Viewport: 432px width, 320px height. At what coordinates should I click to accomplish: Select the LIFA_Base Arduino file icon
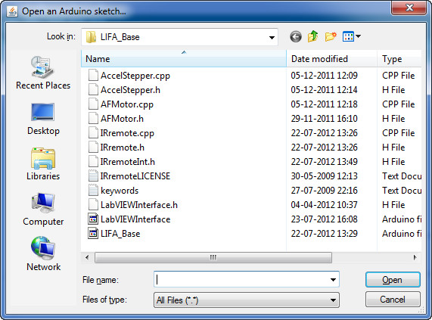pos(93,233)
